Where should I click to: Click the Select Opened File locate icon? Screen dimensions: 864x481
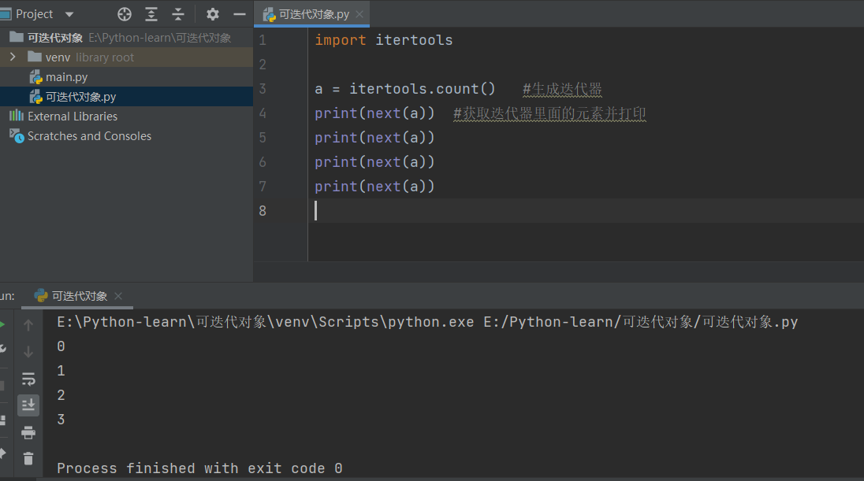click(x=125, y=14)
